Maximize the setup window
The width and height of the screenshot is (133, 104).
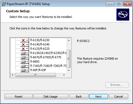click(x=119, y=4)
